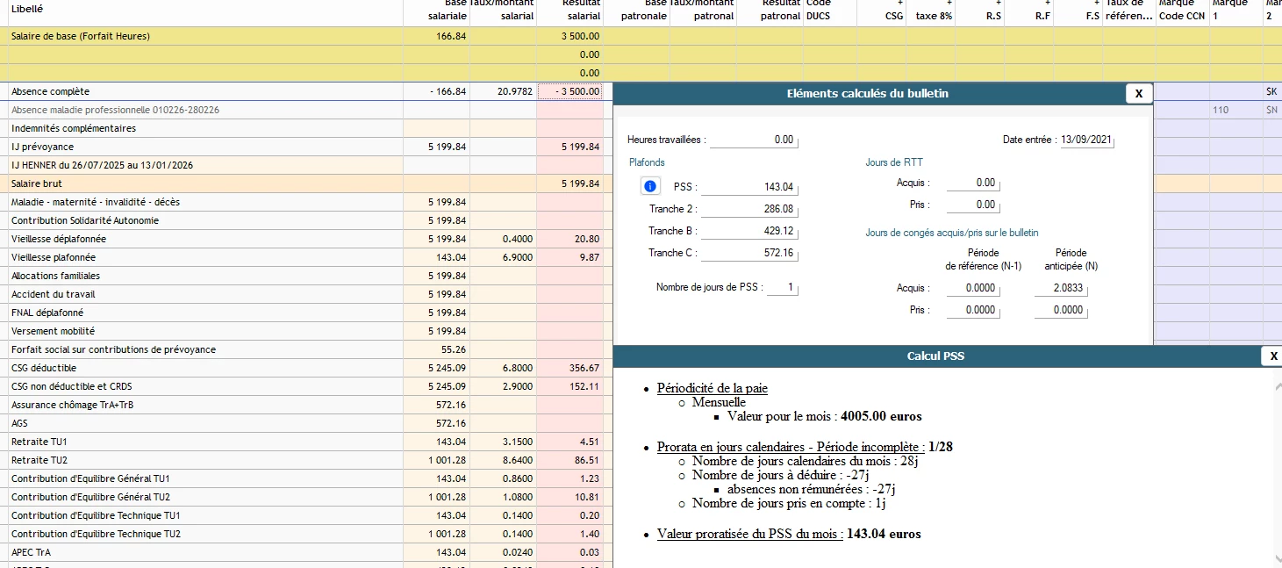Close the Eléments calculés du bulletin panel
The height and width of the screenshot is (568, 1282).
(1138, 93)
